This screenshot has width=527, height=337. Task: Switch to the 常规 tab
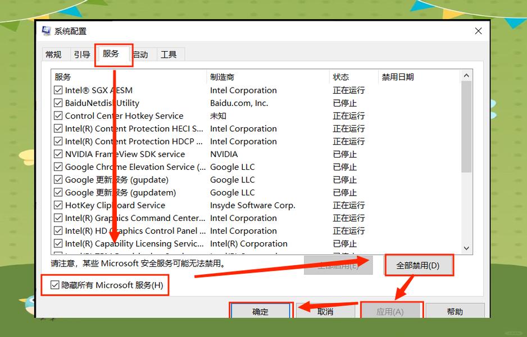(54, 54)
